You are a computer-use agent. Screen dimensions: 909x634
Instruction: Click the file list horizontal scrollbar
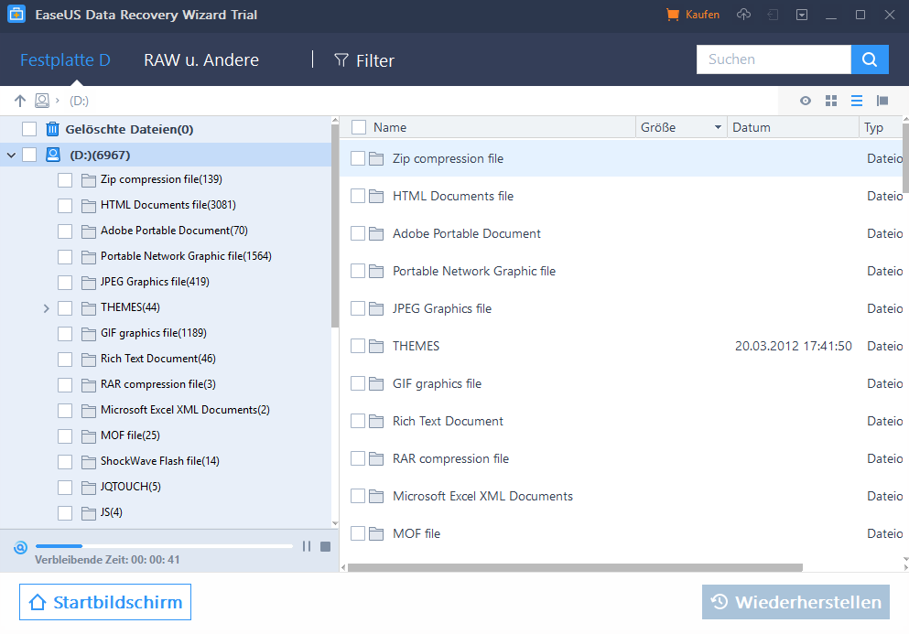pos(575,567)
